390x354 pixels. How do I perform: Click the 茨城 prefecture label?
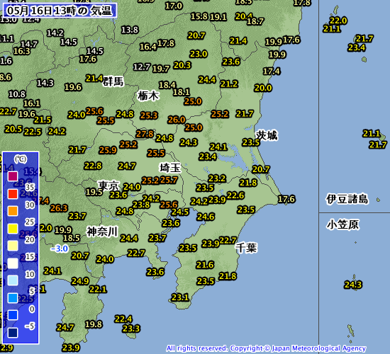coord(267,135)
